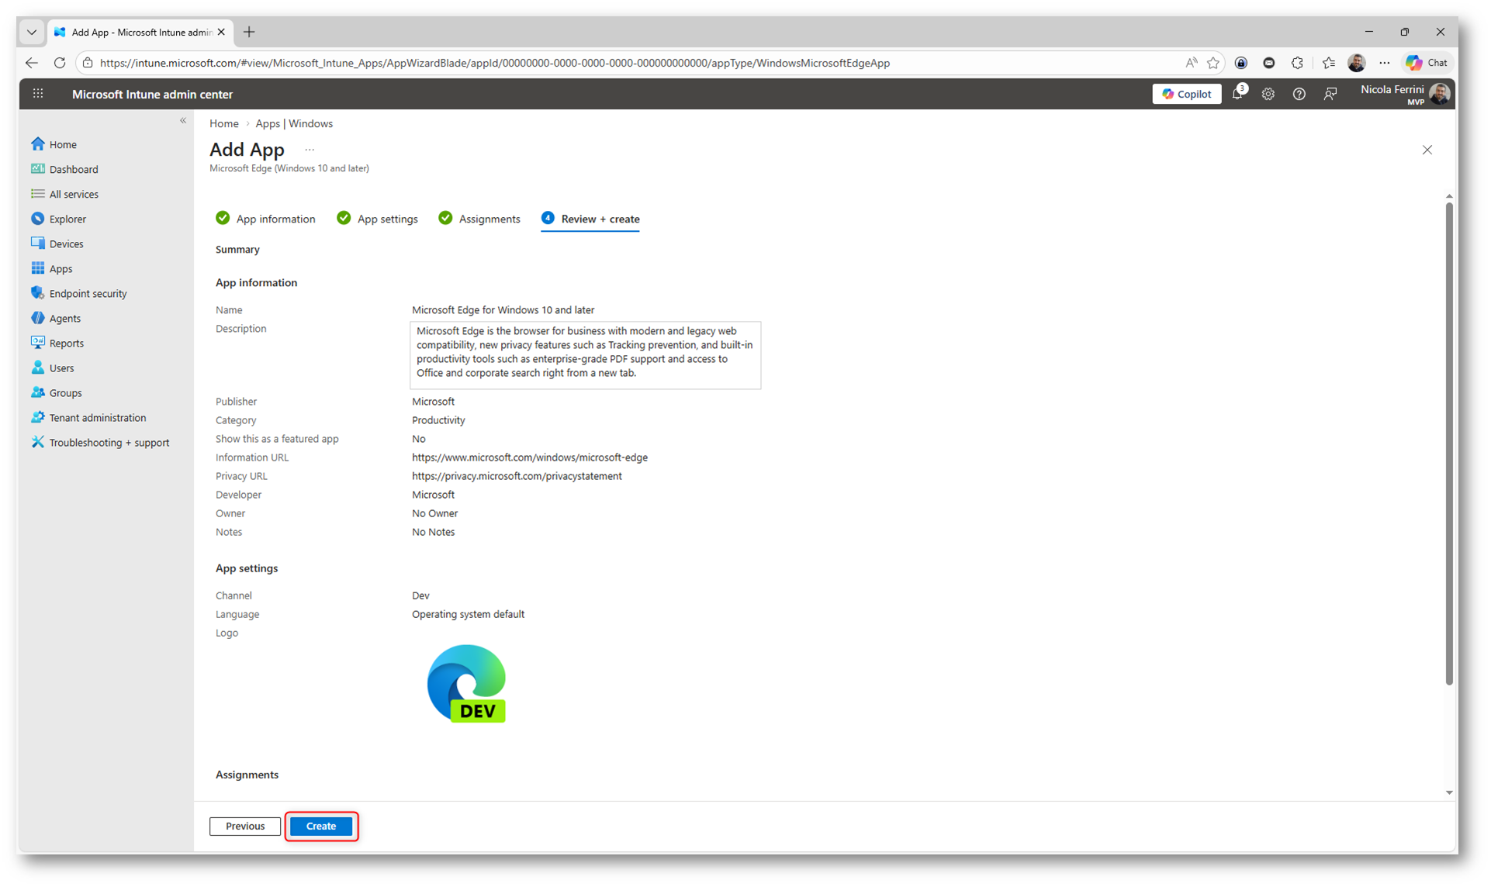Open Troubleshooting + support in sidebar

coord(109,442)
